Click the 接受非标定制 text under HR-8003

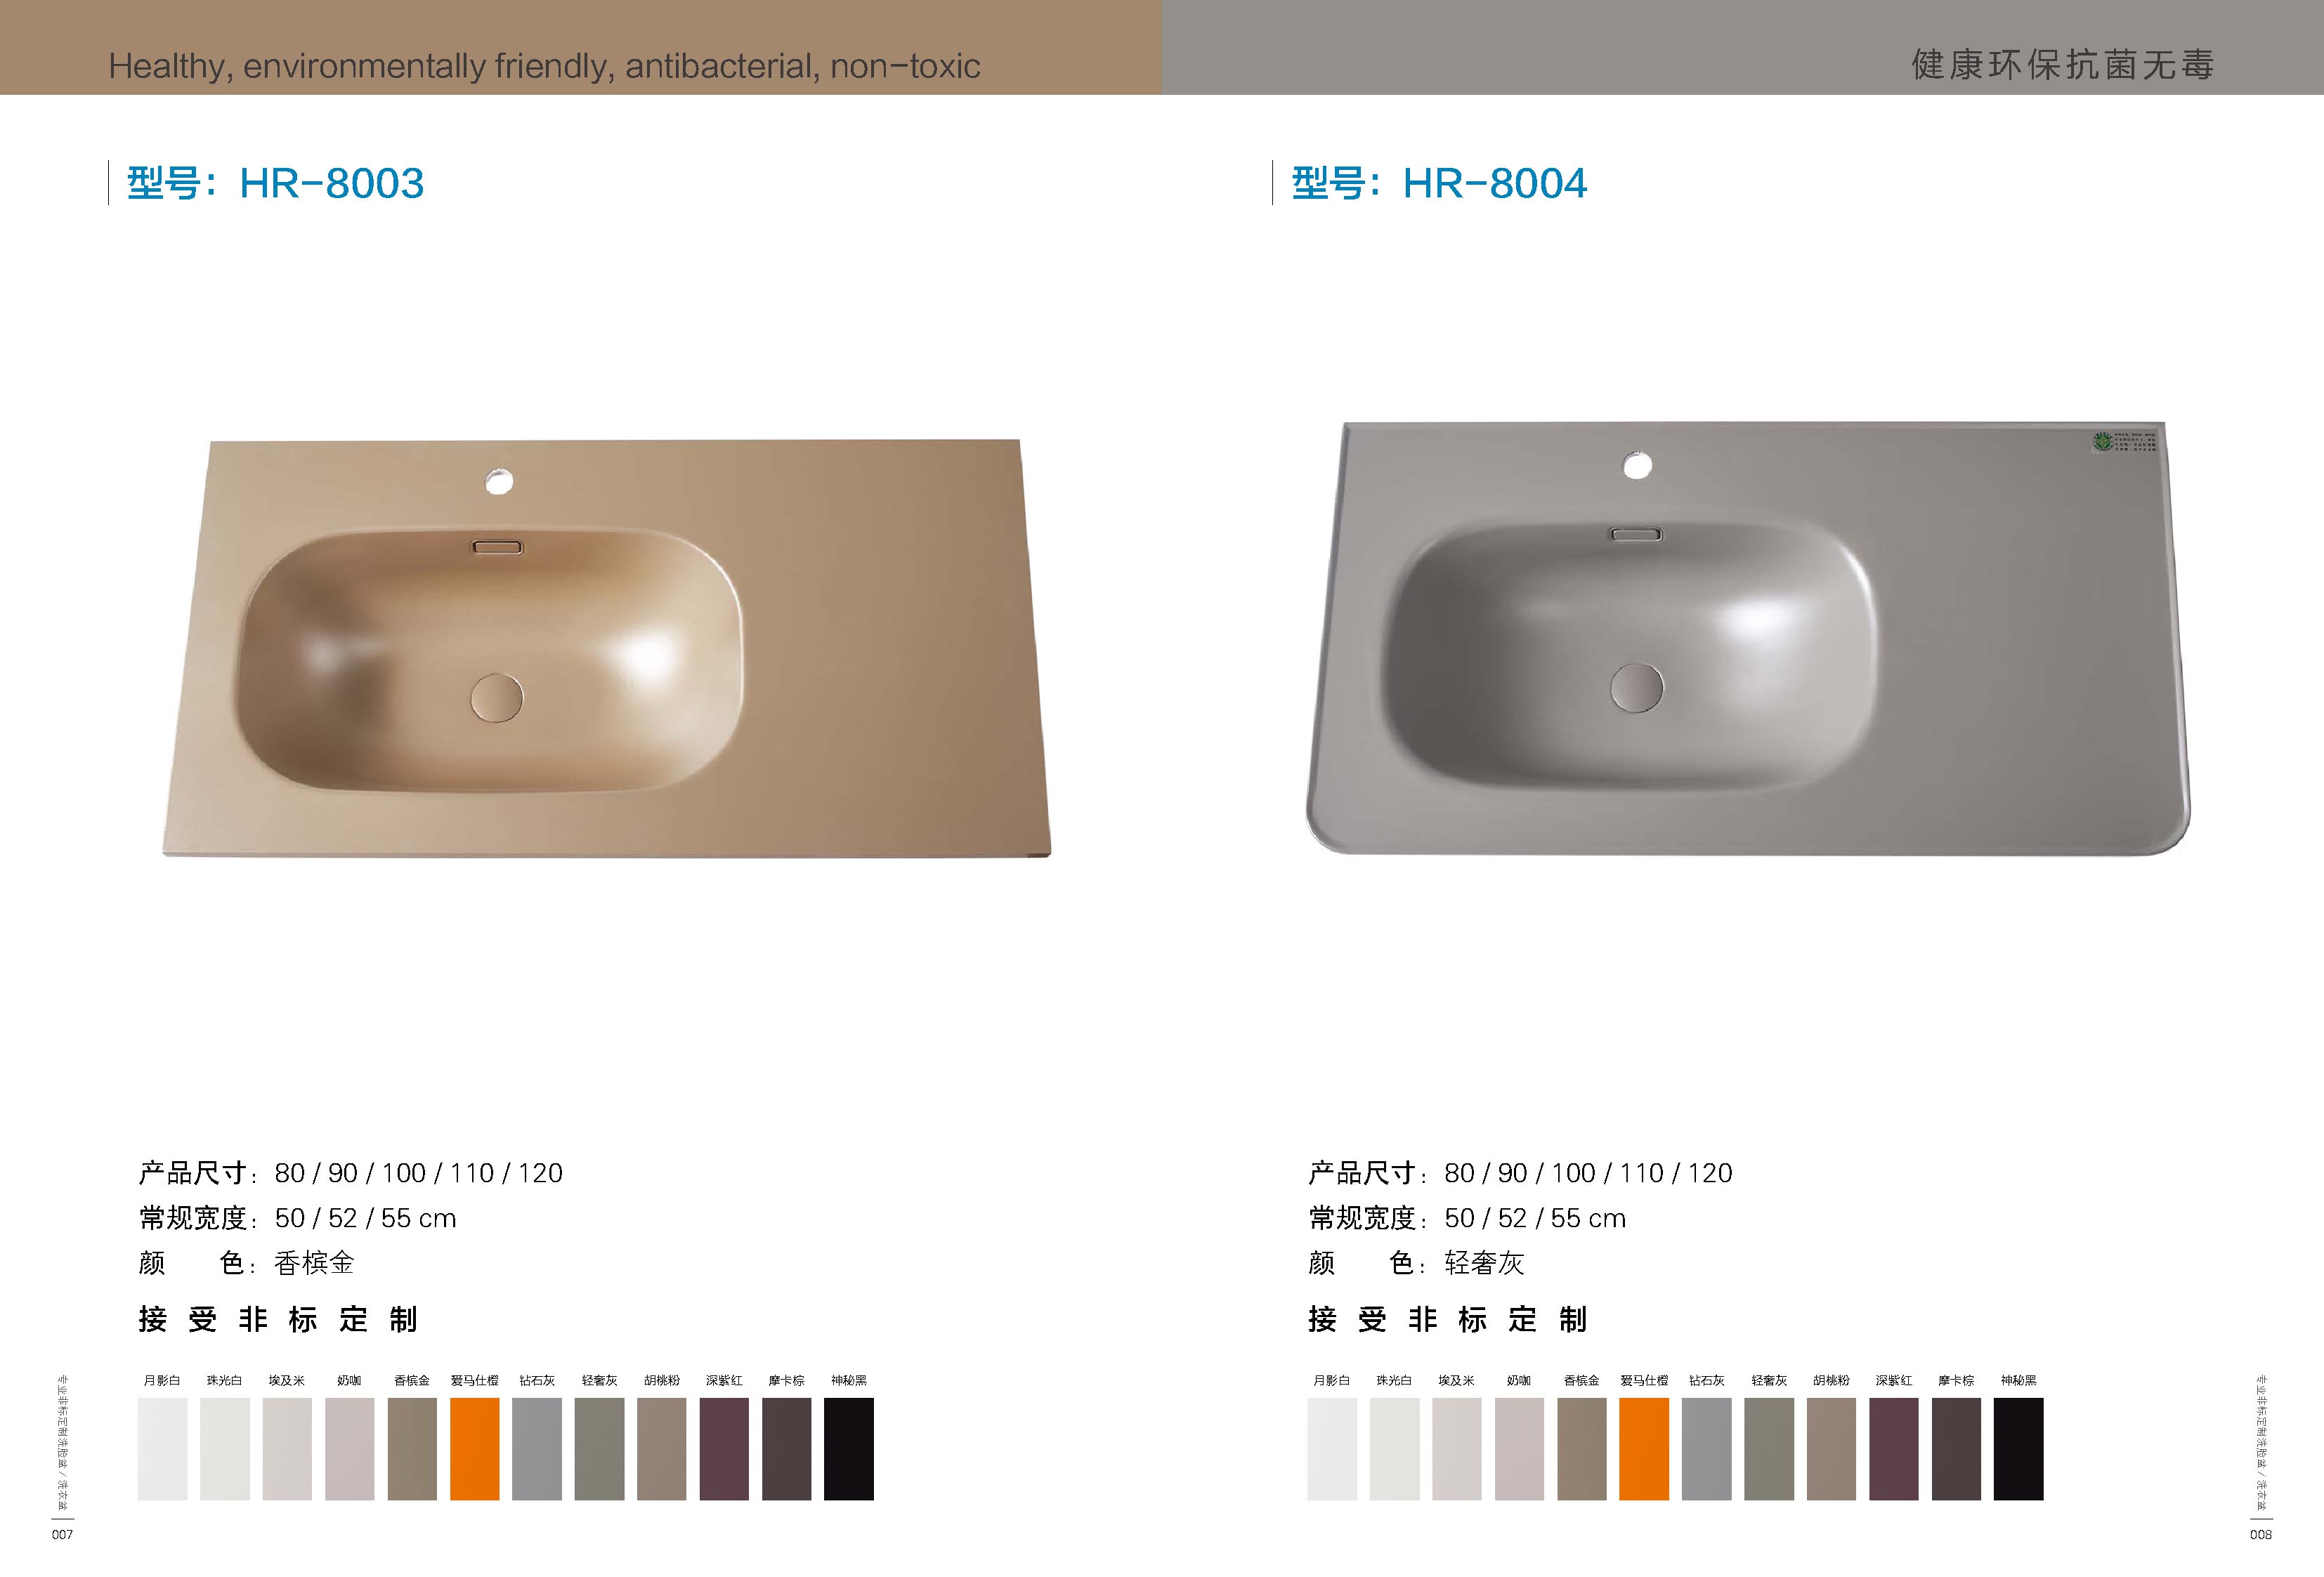point(278,1319)
